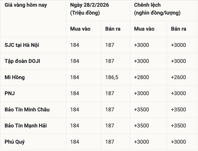Select the "Bảo Tín Minh Châu" row label
This screenshot has width=198, height=151.
coord(27,110)
